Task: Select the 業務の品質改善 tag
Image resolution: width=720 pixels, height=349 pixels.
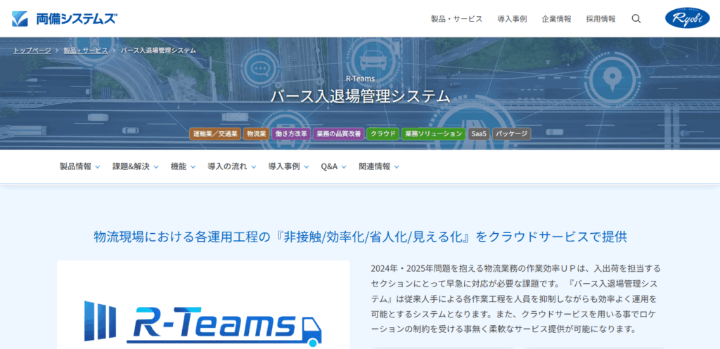Action: 339,134
